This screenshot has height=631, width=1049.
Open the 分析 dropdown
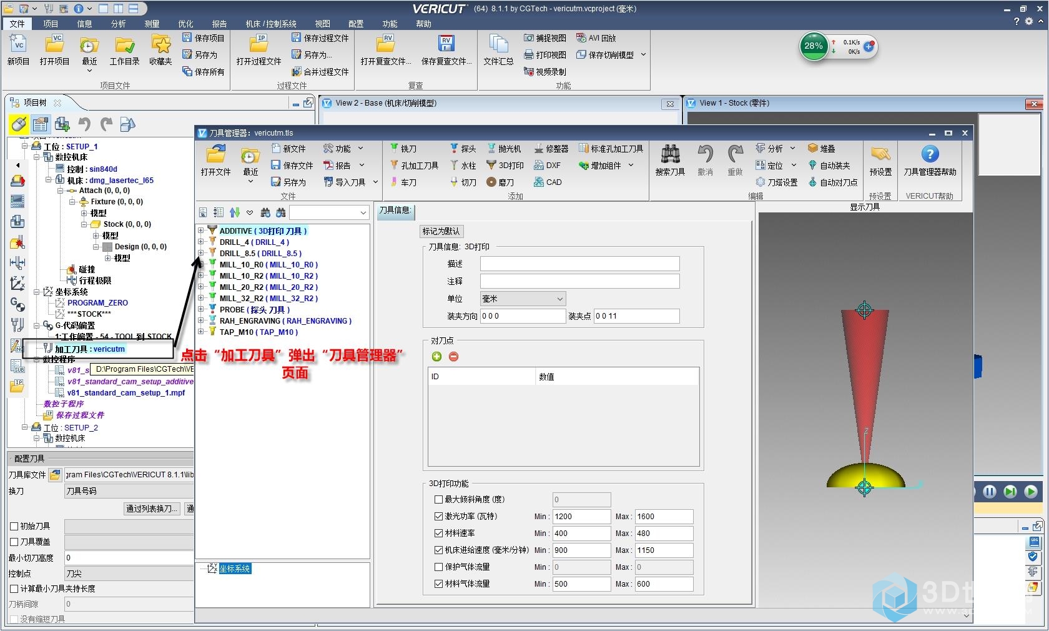pyautogui.click(x=775, y=149)
